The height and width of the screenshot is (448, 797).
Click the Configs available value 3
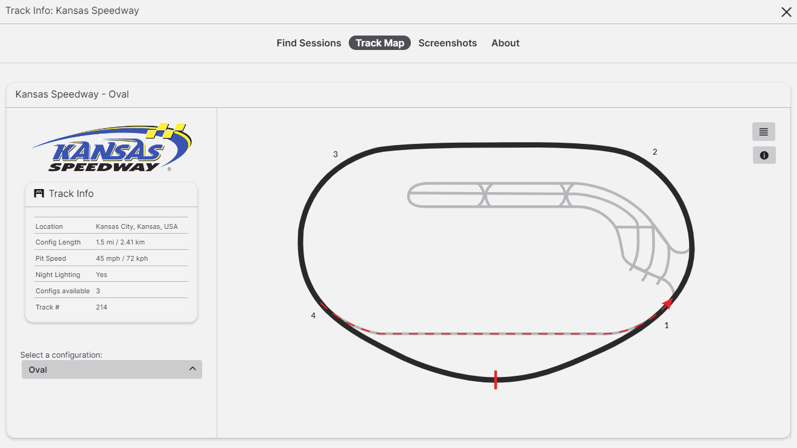(98, 291)
